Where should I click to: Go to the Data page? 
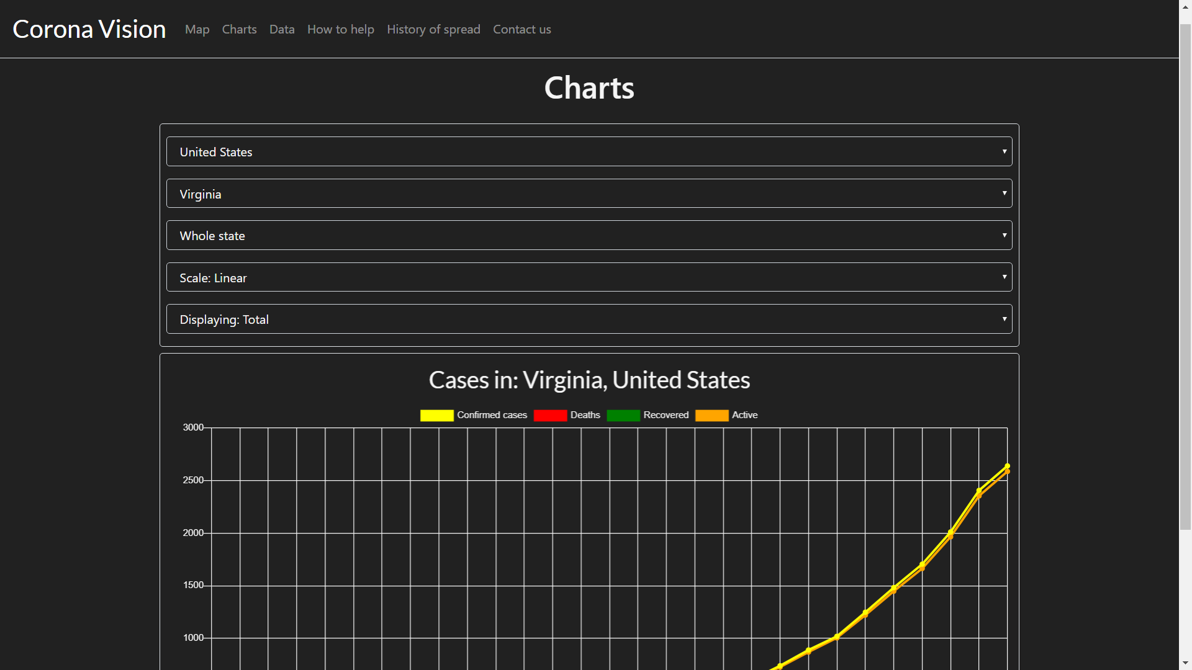coord(282,29)
